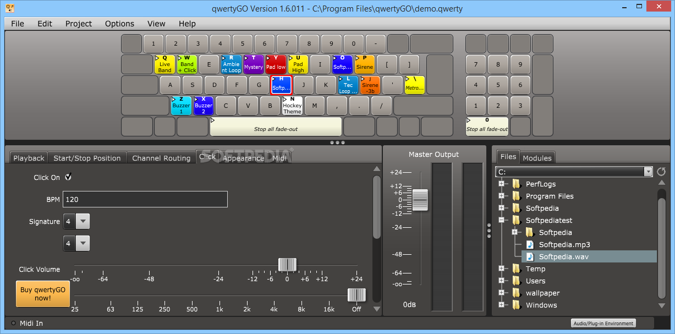Click the Program Files folder icon
675x334 pixels.
point(517,196)
